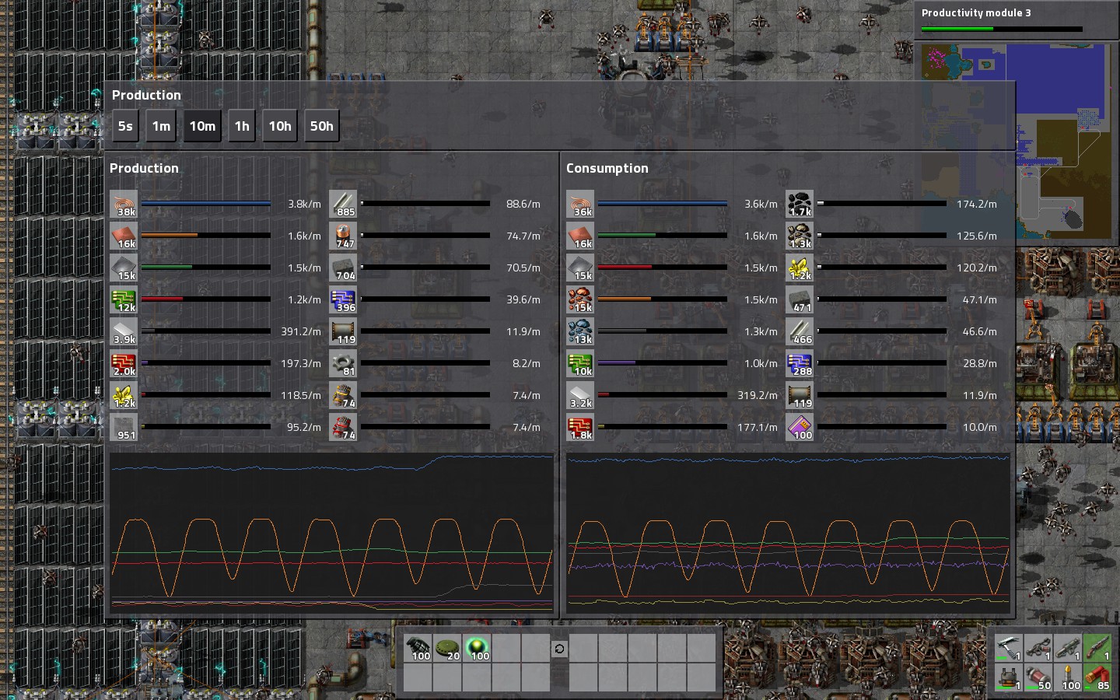Viewport: 1120px width, 700px height.
Task: Switch to the 1h time range
Action: tap(242, 126)
